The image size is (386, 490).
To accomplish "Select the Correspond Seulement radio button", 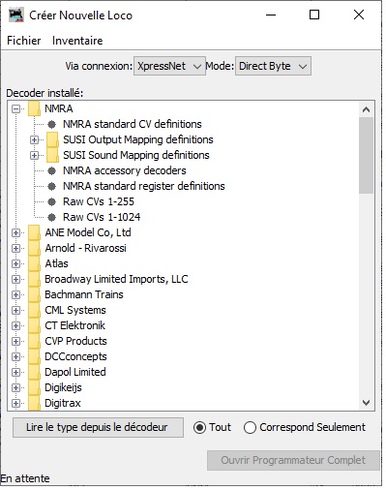I will tap(250, 428).
